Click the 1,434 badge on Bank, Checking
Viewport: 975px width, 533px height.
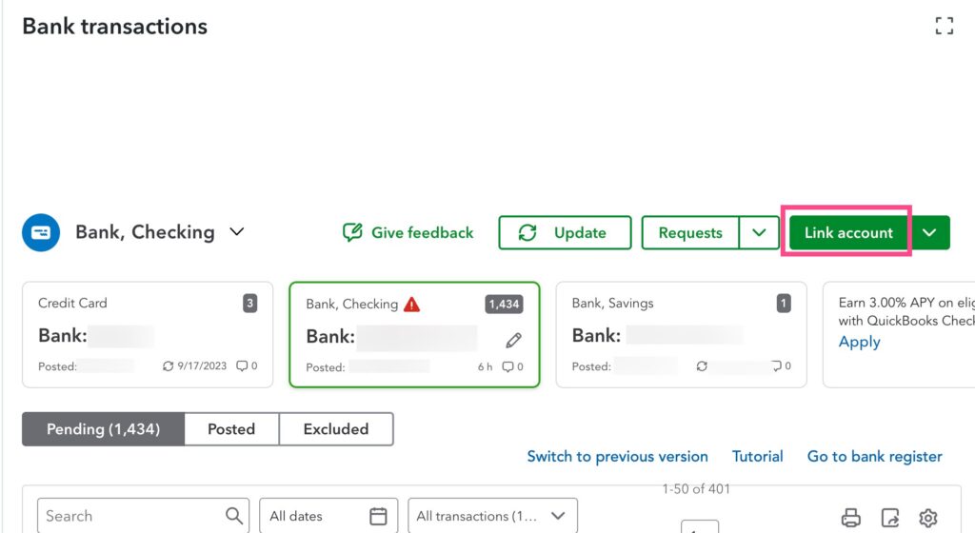[504, 304]
